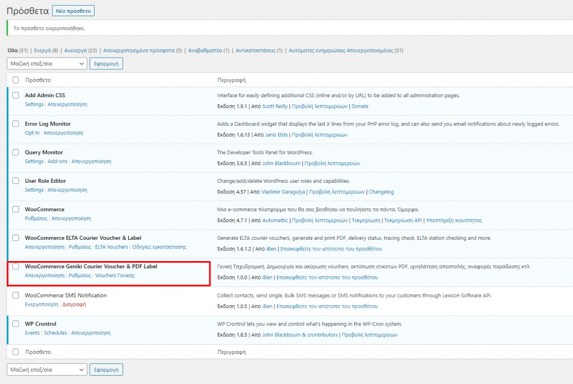Filter by Ενεργά (8) plugins

pos(46,50)
